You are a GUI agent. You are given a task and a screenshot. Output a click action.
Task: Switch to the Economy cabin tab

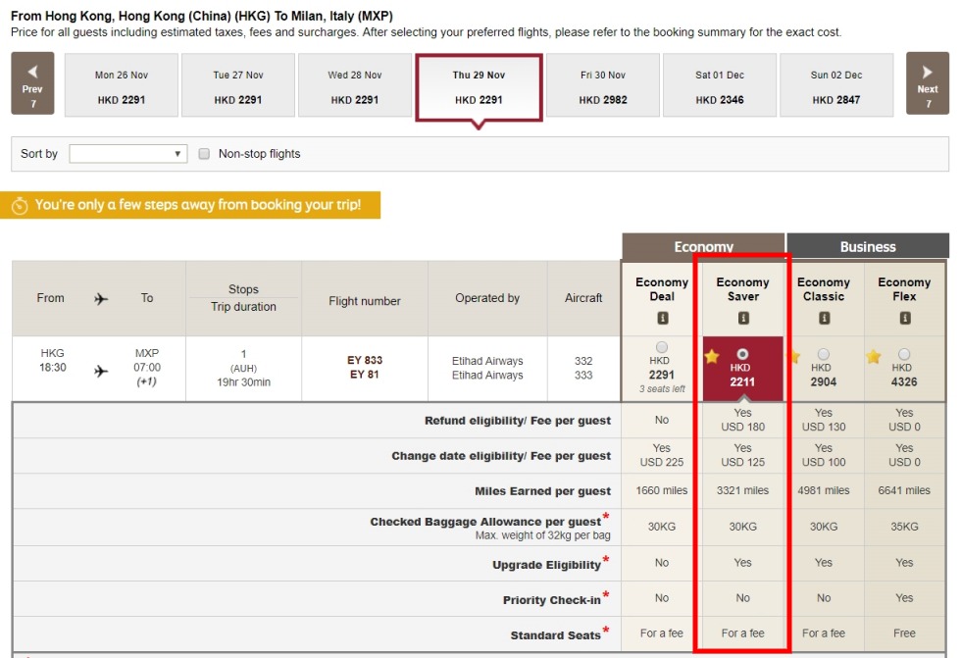703,247
